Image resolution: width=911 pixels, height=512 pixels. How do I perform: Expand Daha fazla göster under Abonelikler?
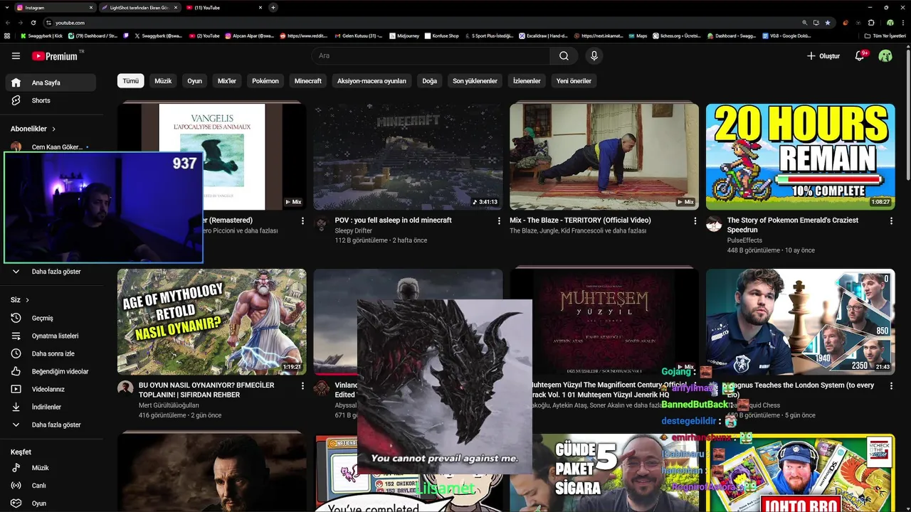pyautogui.click(x=51, y=272)
